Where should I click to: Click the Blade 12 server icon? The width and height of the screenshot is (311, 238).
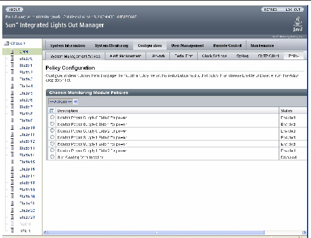click(x=12, y=141)
